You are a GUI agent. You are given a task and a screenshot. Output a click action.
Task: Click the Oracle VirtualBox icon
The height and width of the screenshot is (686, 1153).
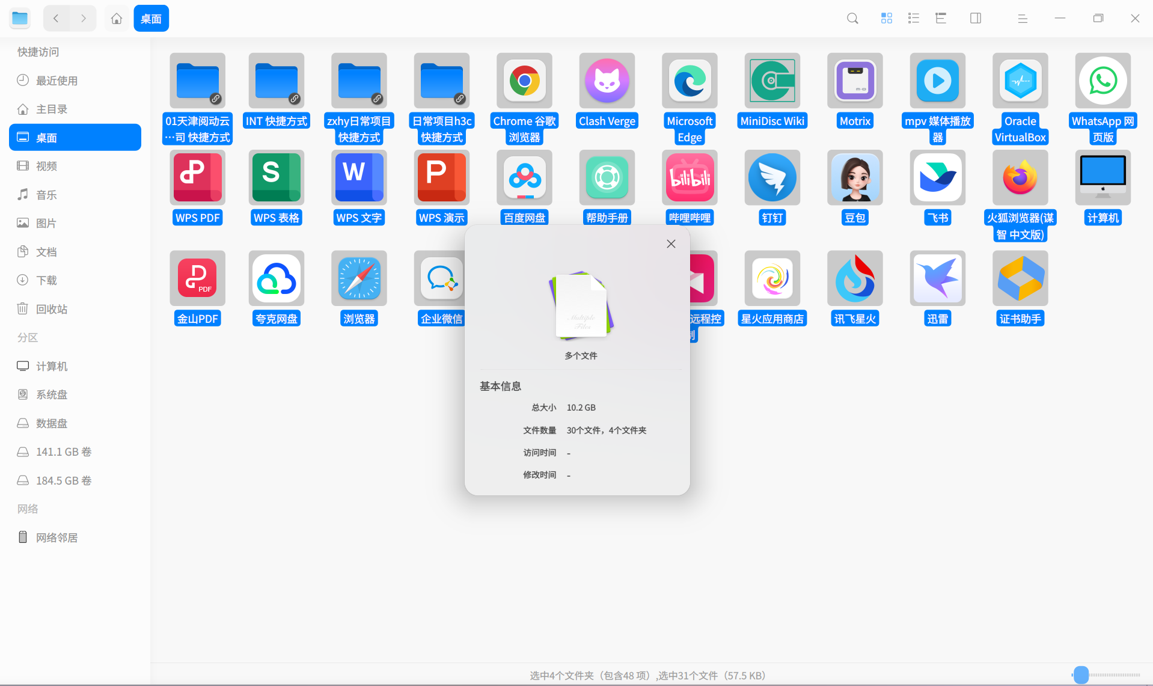point(1020,81)
